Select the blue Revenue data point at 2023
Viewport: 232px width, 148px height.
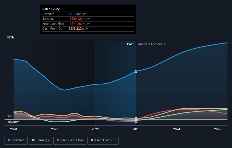coord(136,71)
